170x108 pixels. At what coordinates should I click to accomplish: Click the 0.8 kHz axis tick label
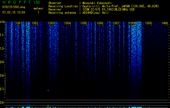(2, 76)
